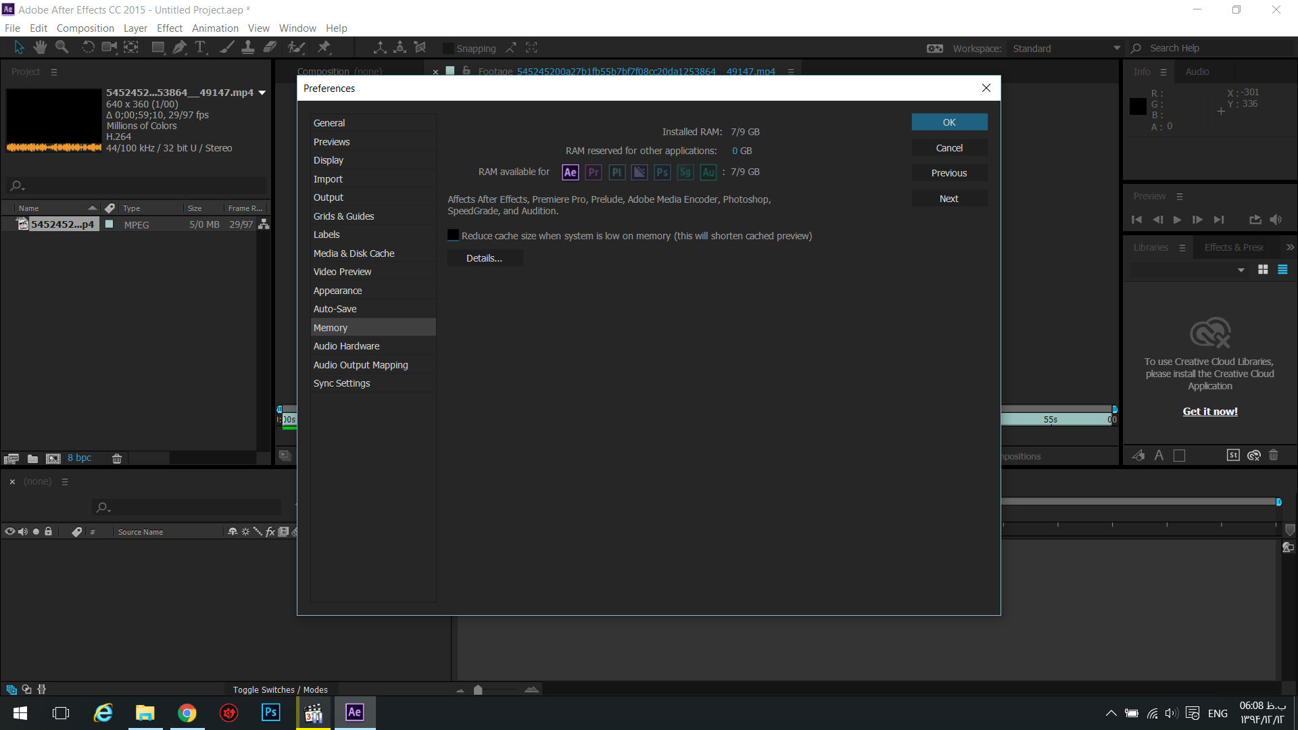1298x730 pixels.
Task: Select the Pen tool
Action: click(179, 47)
